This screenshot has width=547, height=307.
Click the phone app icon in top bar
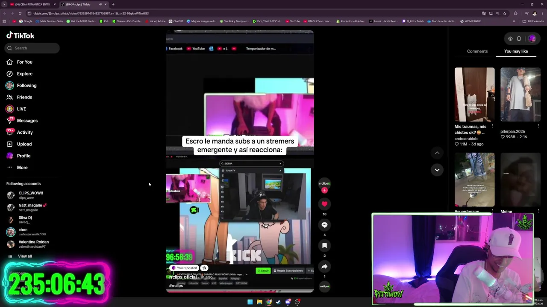pos(519,38)
